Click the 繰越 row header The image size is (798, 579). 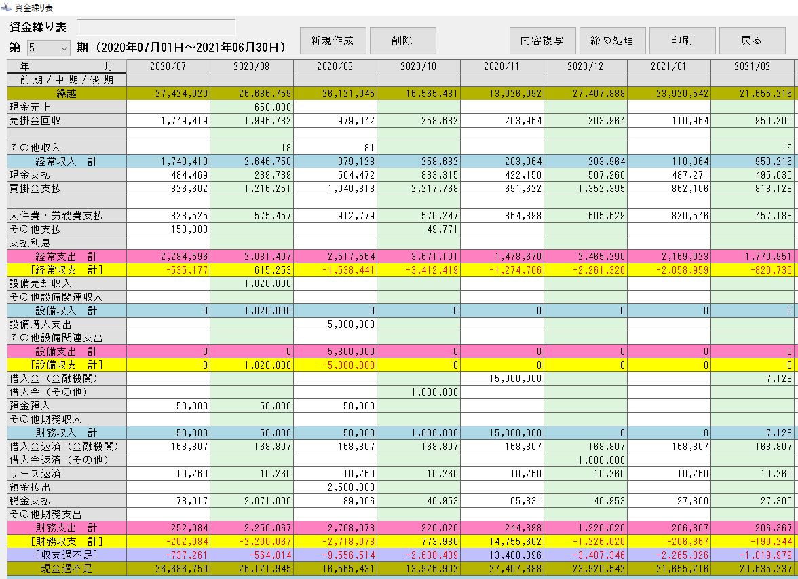click(66, 94)
